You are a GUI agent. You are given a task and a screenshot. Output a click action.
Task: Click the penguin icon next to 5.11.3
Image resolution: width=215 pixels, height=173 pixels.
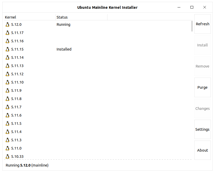(7, 140)
